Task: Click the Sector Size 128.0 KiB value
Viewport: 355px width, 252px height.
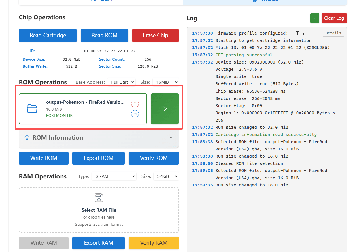Action: tap(148, 66)
